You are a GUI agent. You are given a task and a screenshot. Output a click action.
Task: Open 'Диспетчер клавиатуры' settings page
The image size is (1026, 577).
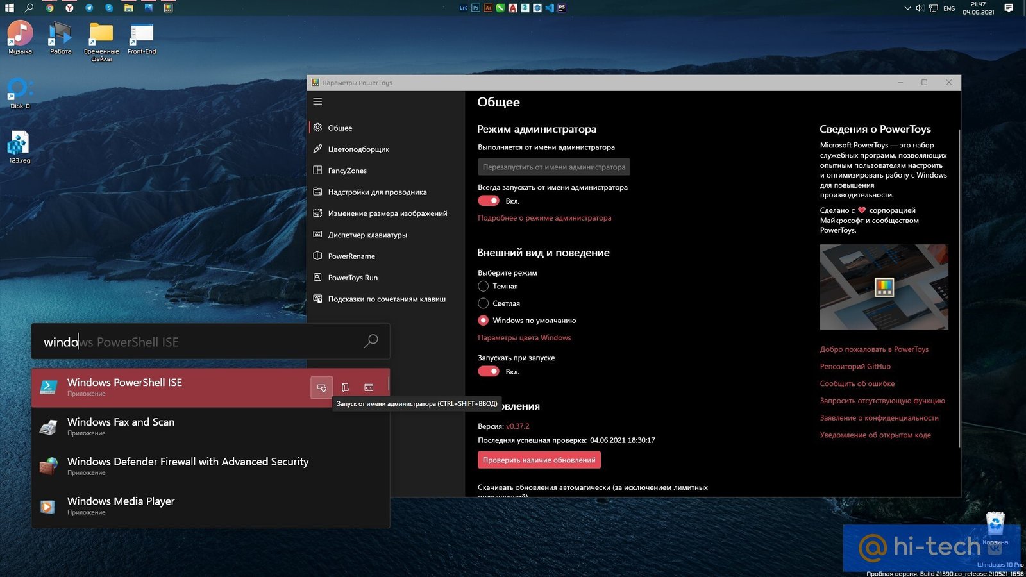click(386, 235)
